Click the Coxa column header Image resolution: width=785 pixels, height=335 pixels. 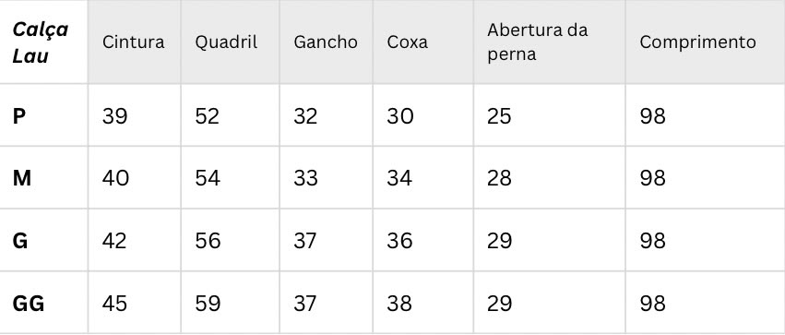coord(407,42)
